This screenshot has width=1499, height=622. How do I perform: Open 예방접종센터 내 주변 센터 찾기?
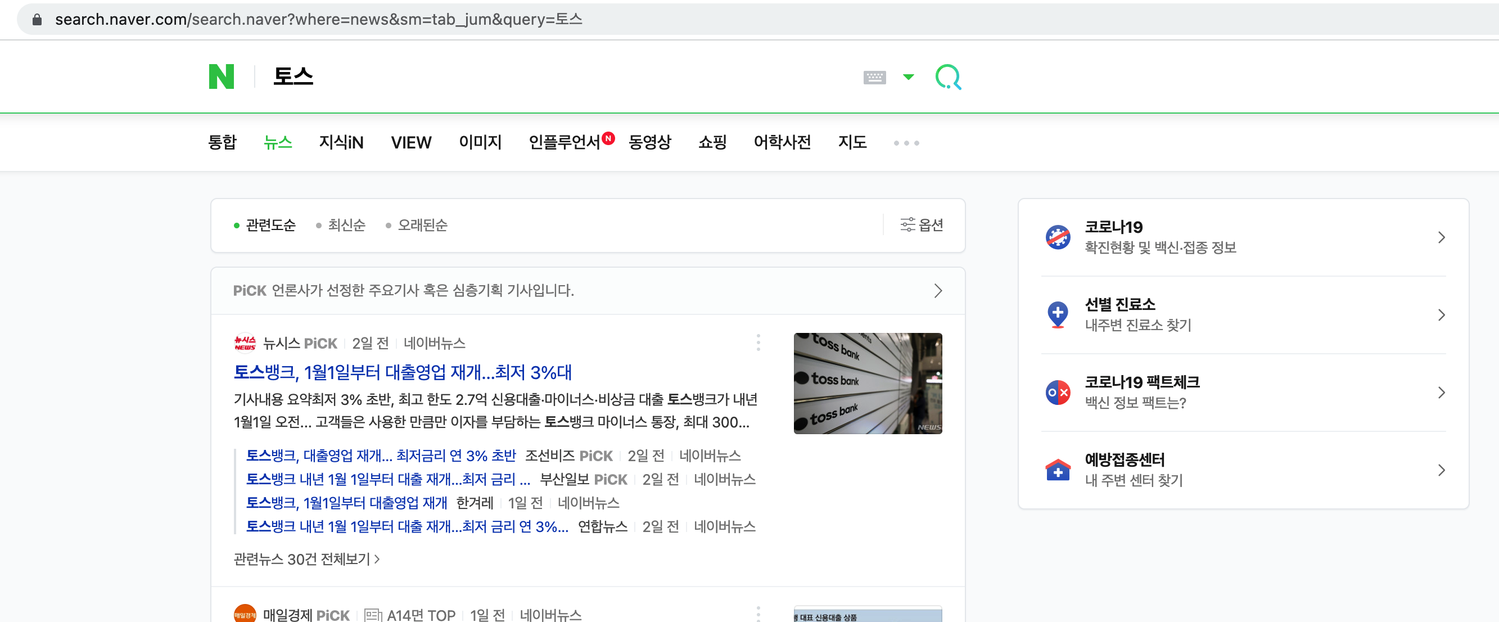click(1134, 470)
